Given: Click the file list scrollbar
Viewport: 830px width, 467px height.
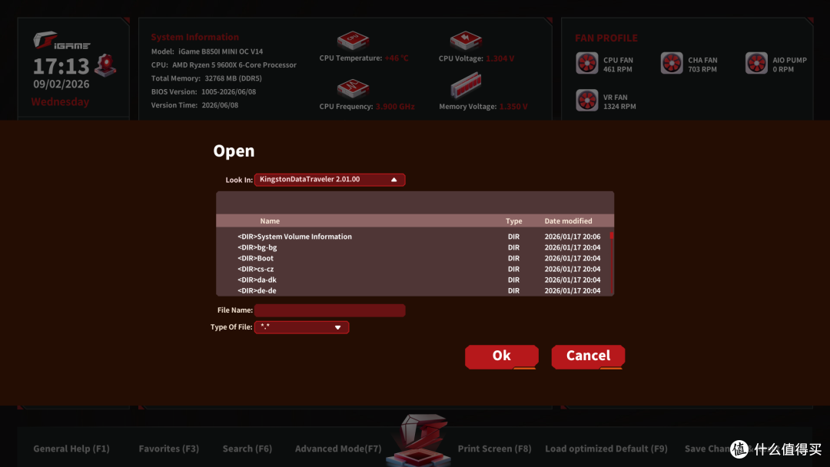Looking at the screenshot, I should [x=612, y=263].
